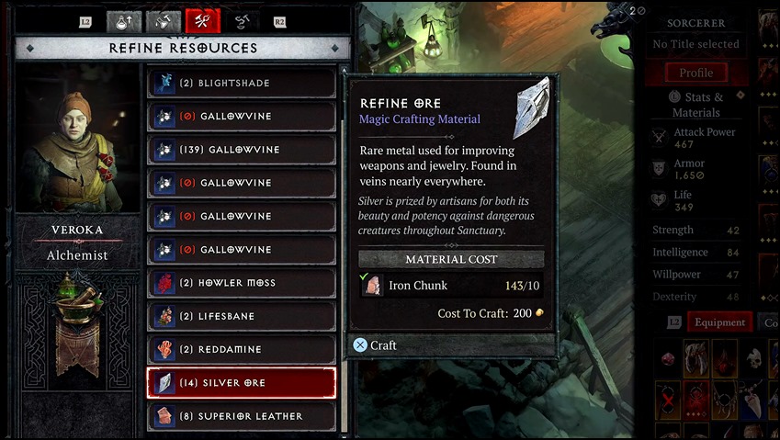Select the Howler Moss recipe

point(242,283)
